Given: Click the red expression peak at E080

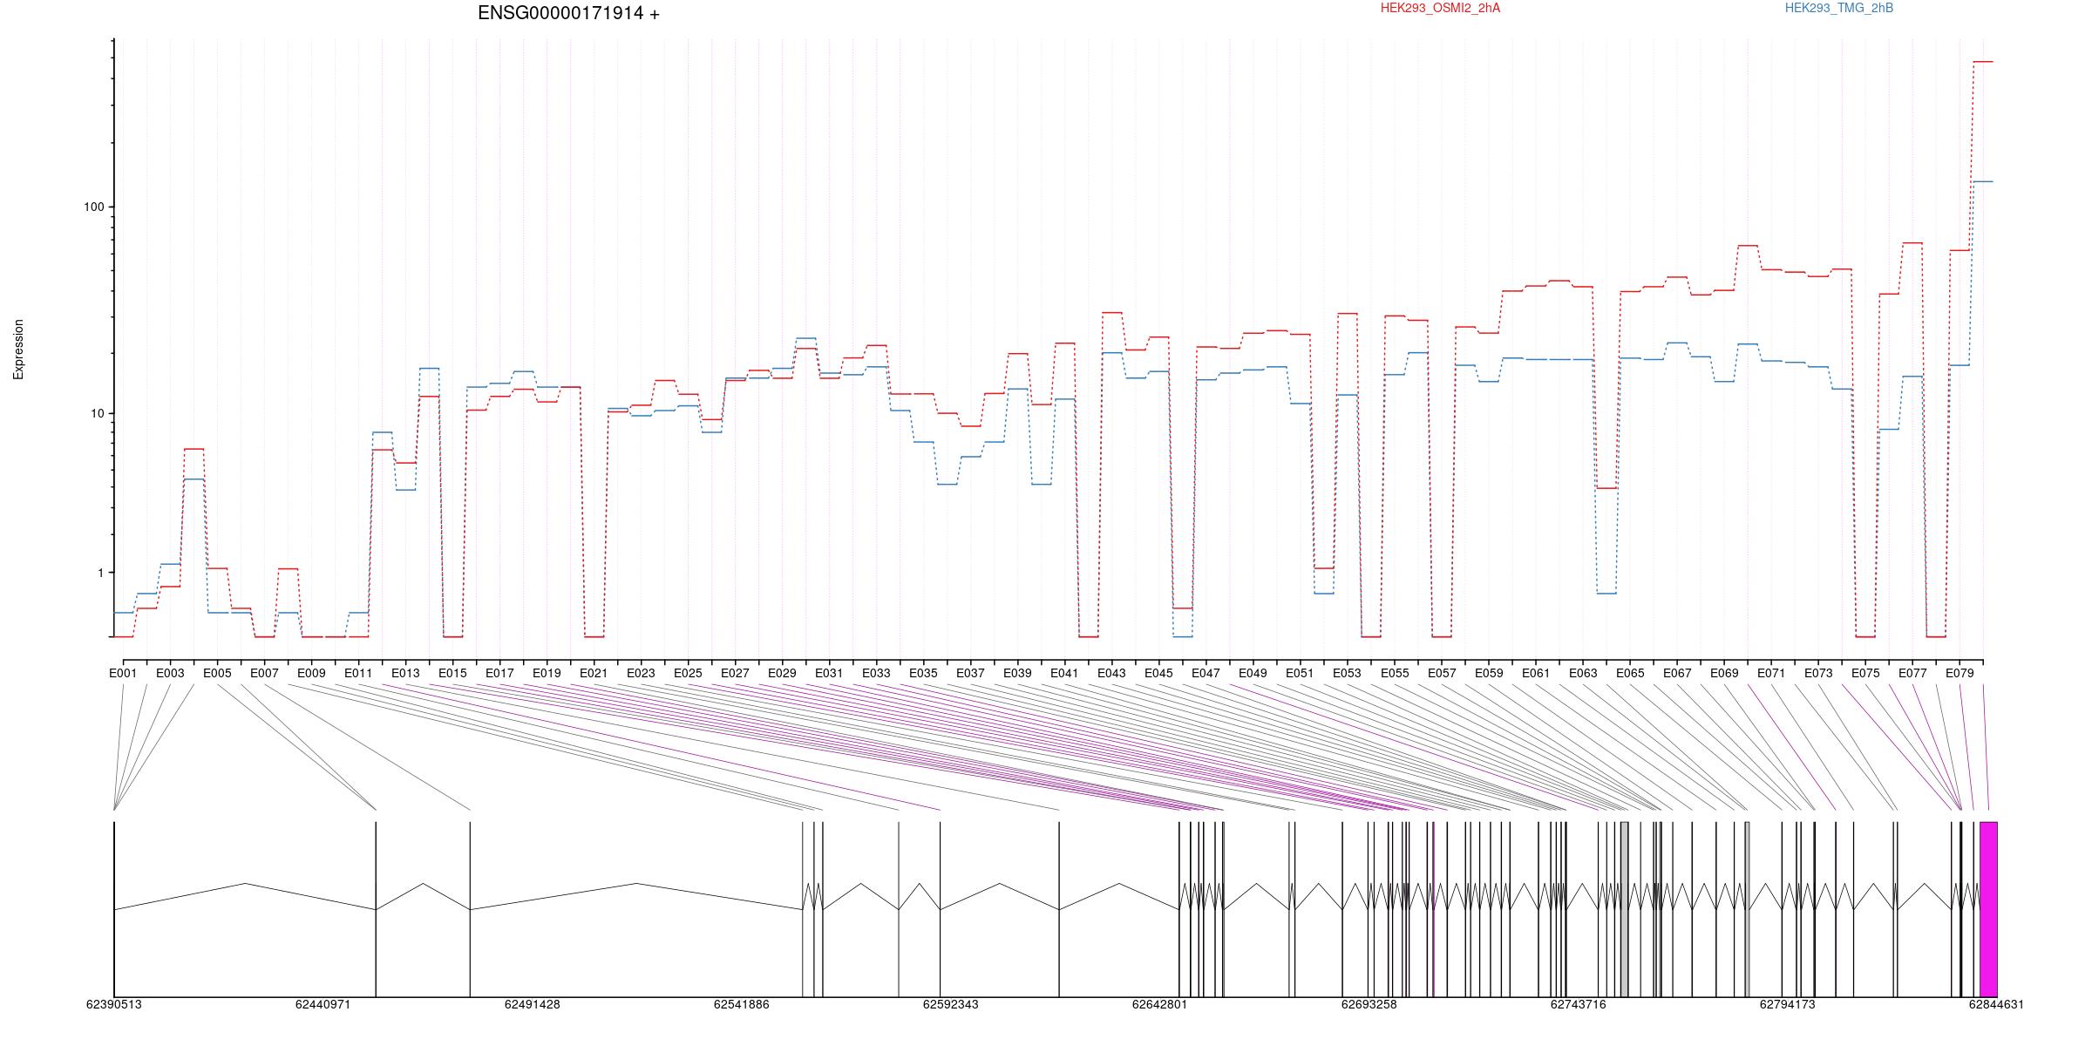Looking at the screenshot, I should 1983,62.
